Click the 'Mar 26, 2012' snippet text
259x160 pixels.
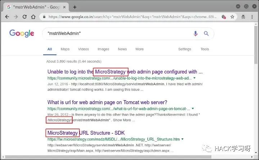(58, 115)
